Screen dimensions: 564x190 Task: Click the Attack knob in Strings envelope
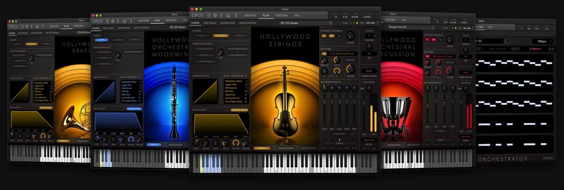coord(205,143)
